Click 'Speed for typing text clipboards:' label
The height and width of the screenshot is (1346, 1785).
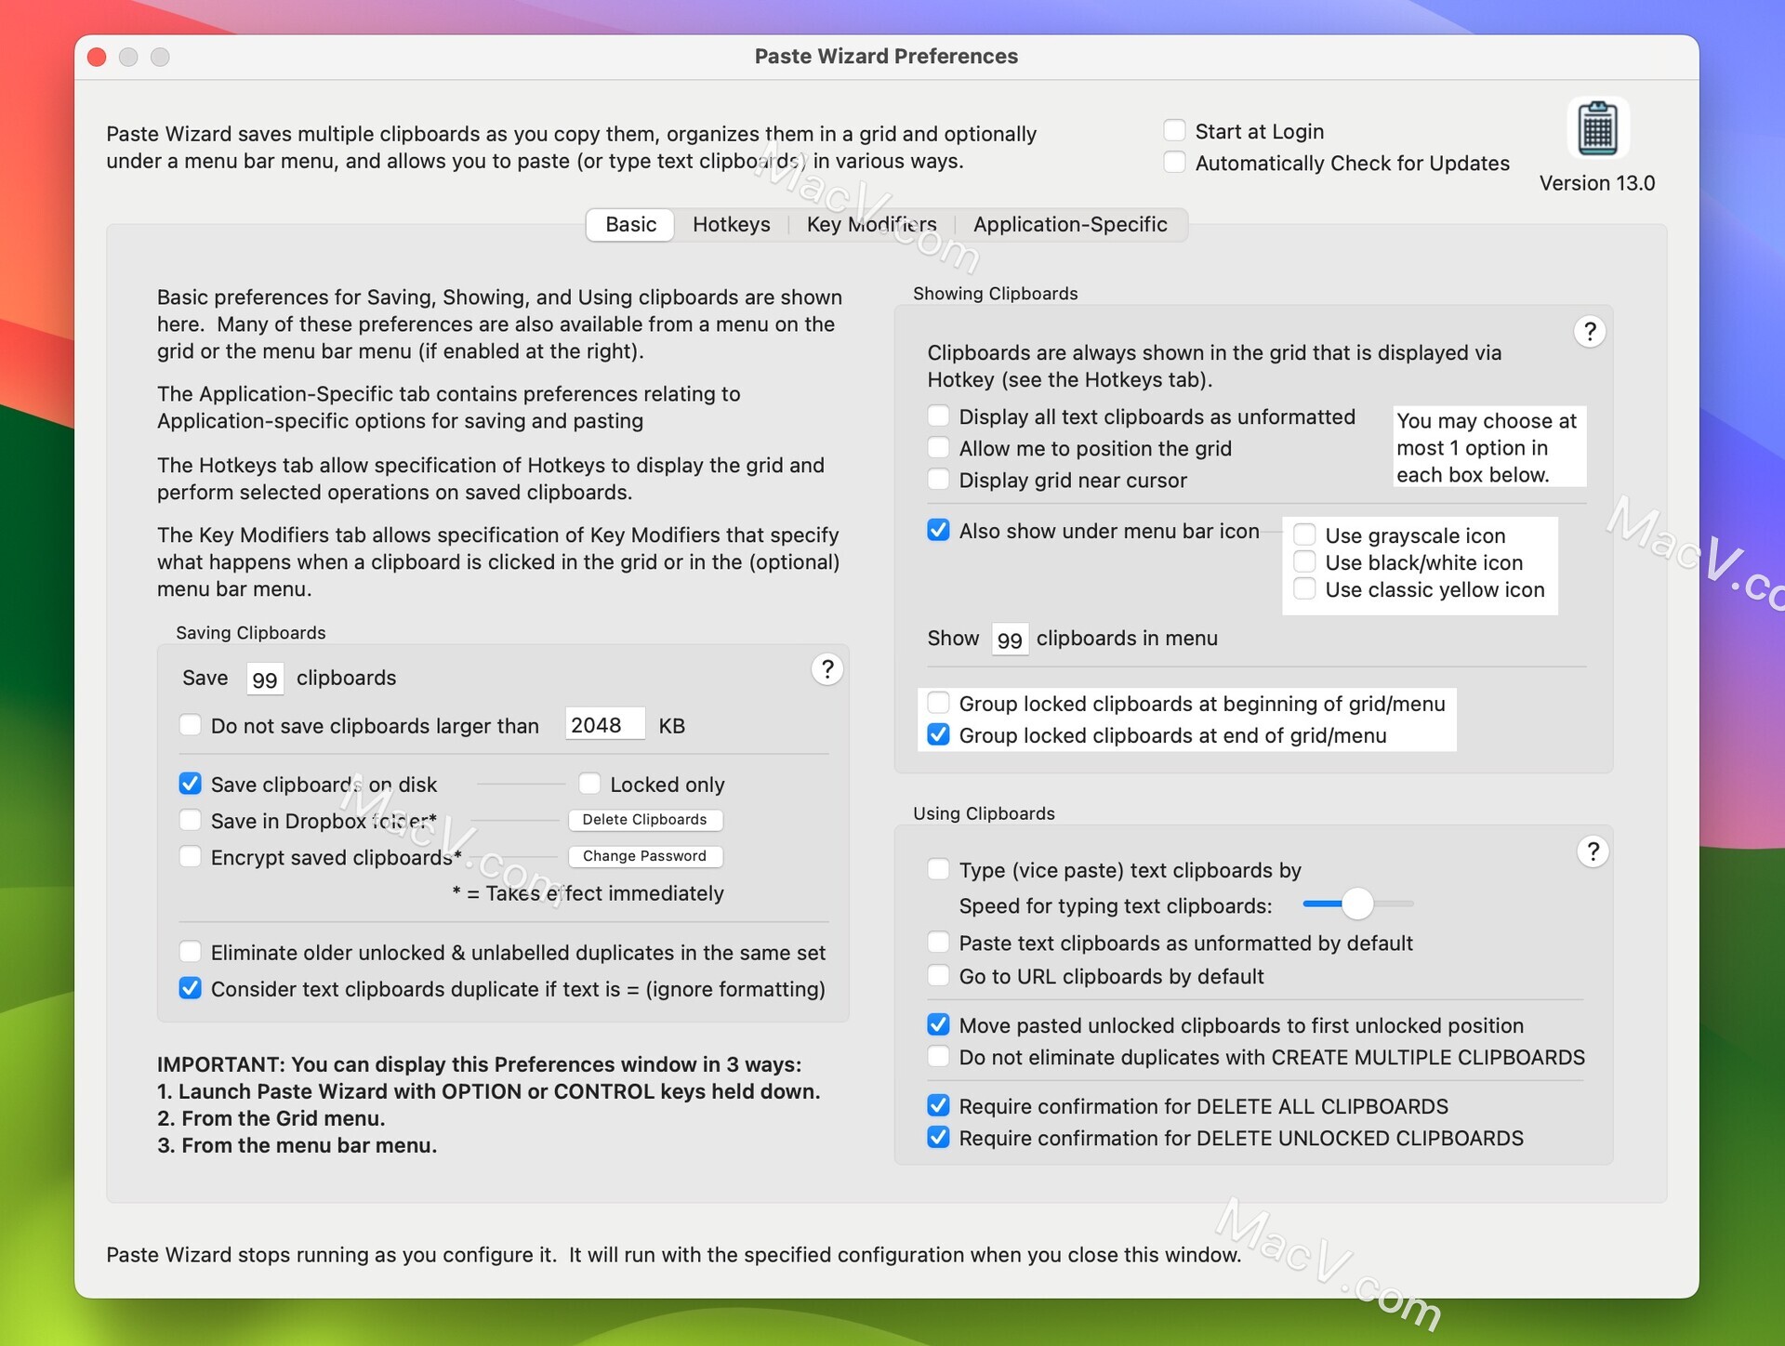coord(1116,905)
